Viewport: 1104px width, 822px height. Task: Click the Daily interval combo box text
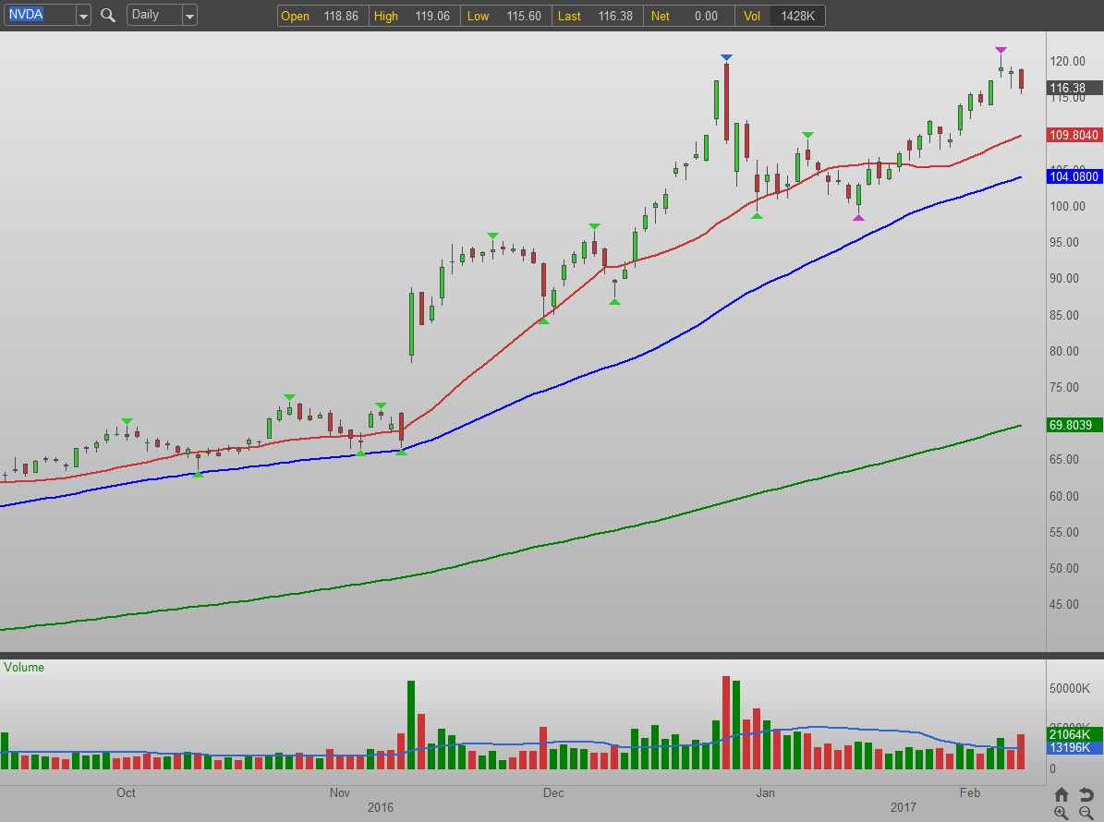coord(152,16)
